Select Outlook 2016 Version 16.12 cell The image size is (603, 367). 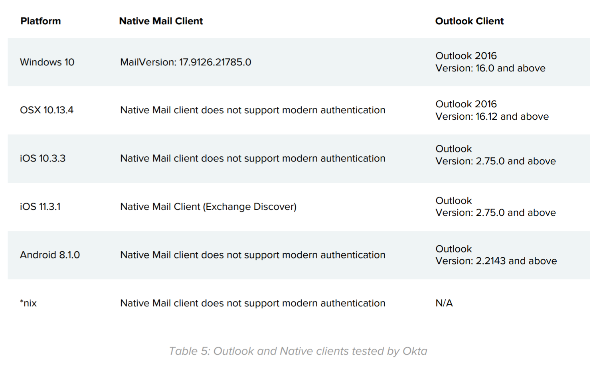pyautogui.click(x=492, y=110)
